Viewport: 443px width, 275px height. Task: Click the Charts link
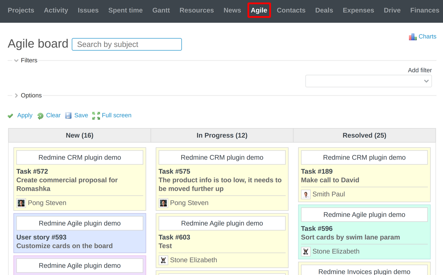click(x=427, y=36)
